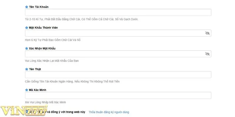Click the Tên Tài Khoản label text
Viewport: 235px width, 117px height.
38,7
